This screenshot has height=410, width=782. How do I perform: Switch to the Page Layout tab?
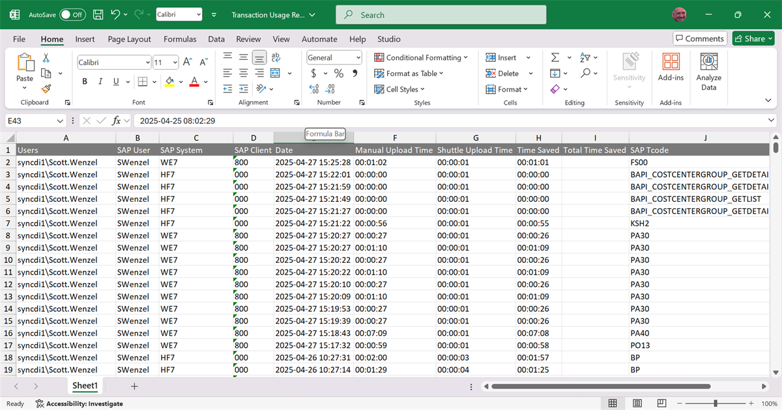point(129,39)
